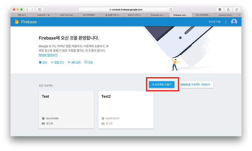Click the 새 프로젝트 만들기 button
This screenshot has width=252, height=151.
161,84
